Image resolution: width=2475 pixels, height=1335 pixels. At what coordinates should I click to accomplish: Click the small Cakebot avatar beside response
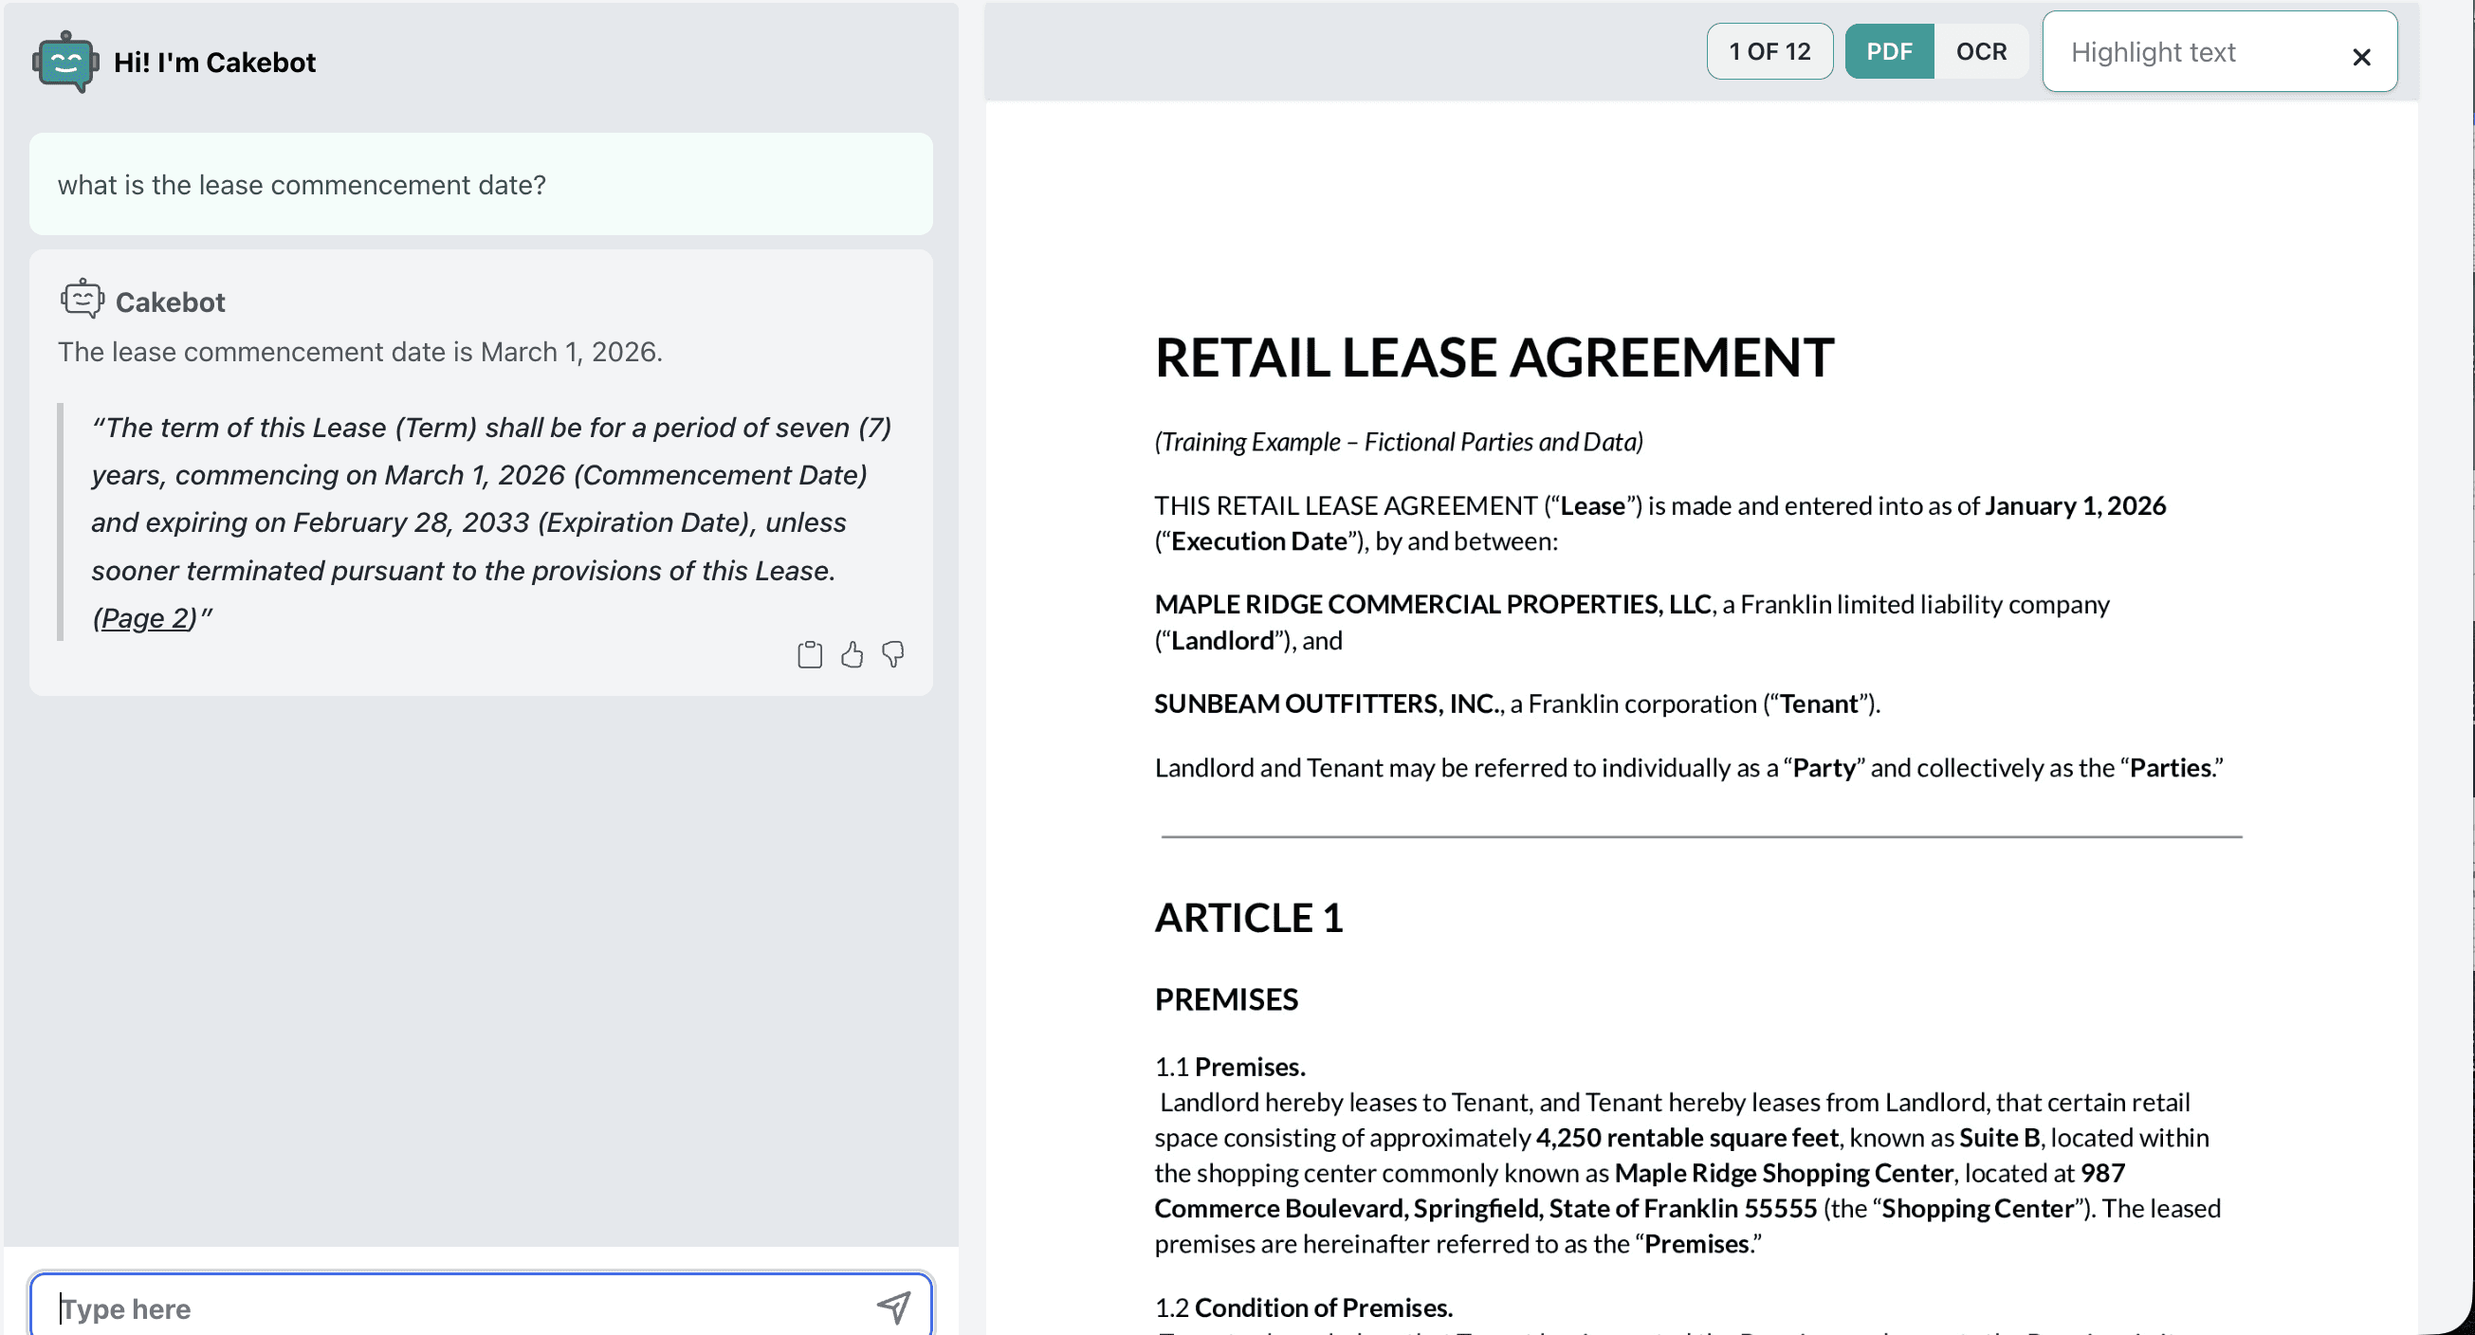coord(82,300)
